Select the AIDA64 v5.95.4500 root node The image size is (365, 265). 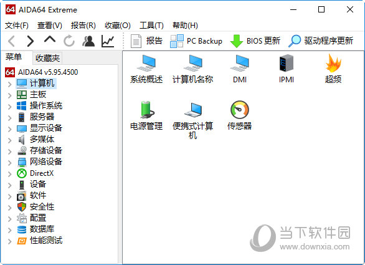(x=48, y=72)
